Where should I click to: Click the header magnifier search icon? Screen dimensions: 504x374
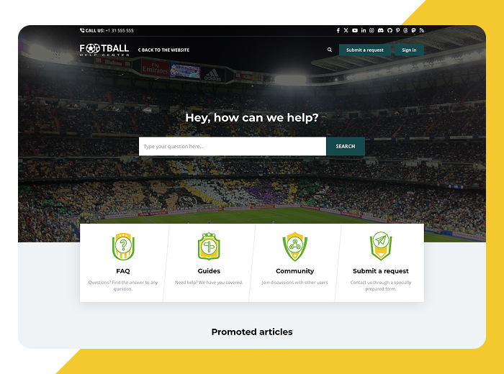[x=330, y=50]
